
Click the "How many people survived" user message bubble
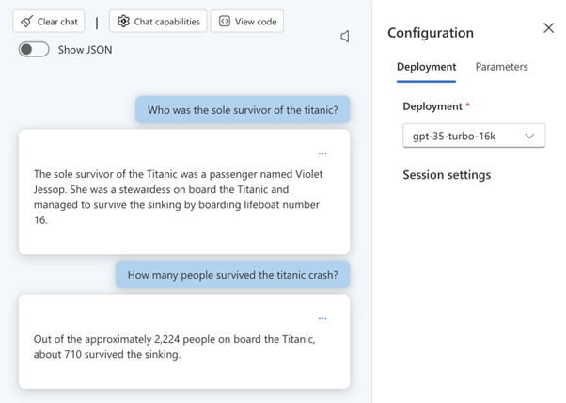click(x=233, y=275)
